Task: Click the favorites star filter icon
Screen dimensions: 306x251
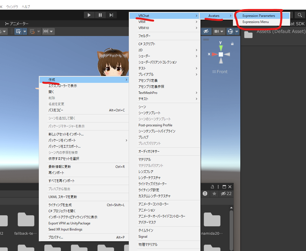Action: click(214, 194)
